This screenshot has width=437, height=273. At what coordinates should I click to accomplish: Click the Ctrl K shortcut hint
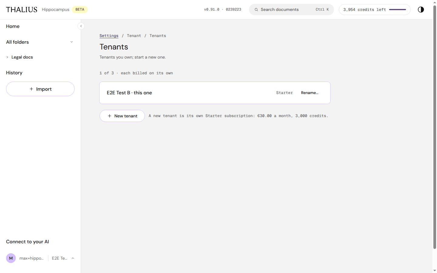click(x=322, y=10)
